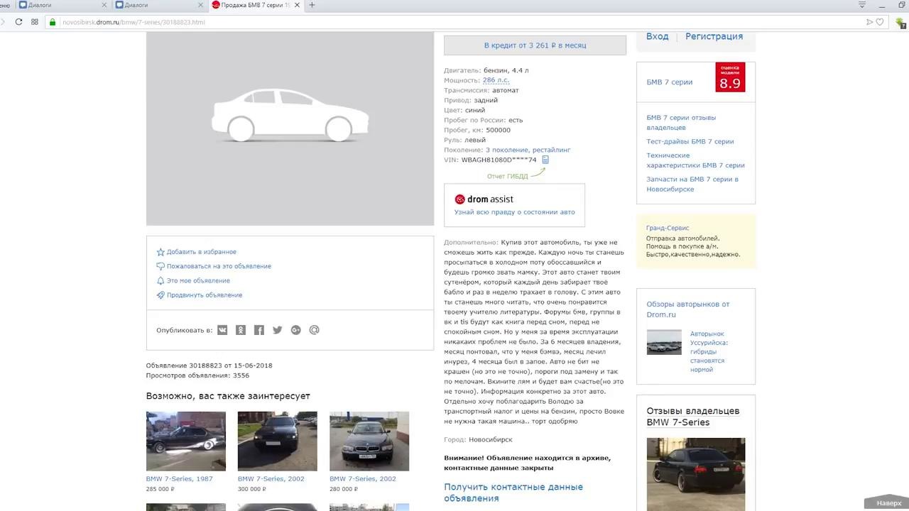Share the listing on Odnoklassniki icon

(x=241, y=330)
